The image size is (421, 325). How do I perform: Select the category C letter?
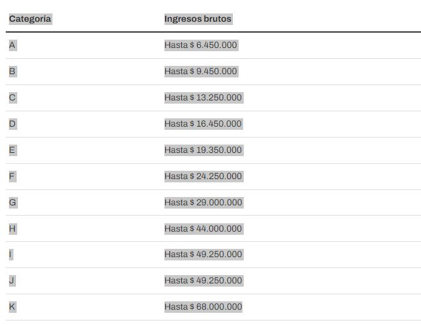[x=12, y=98]
